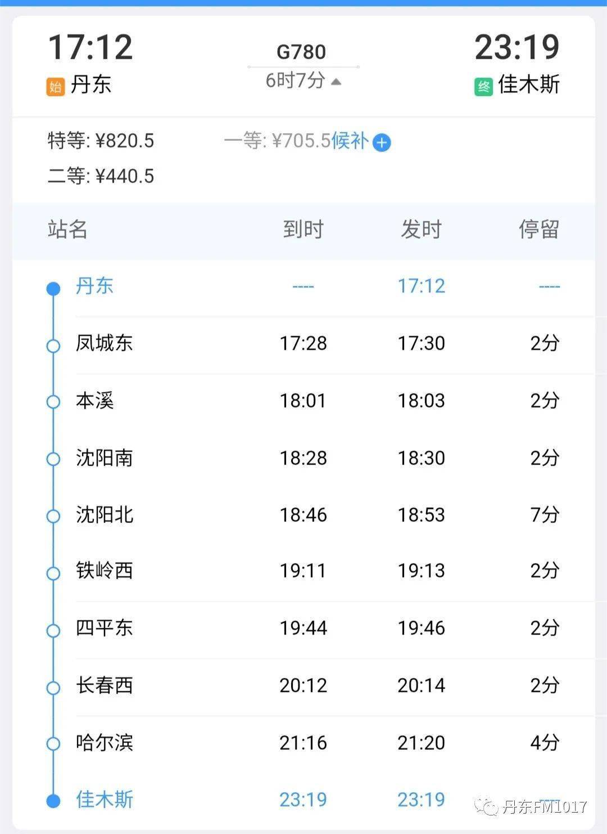
Task: Select the 候补 waitlist link
Action: (350, 140)
